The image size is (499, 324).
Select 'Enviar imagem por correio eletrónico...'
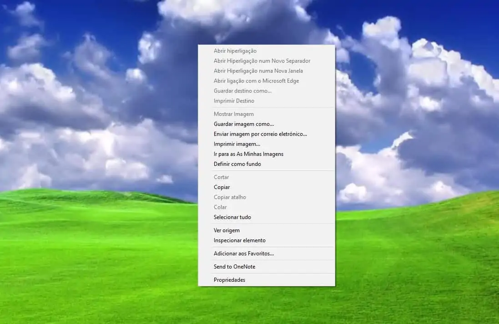(267, 134)
